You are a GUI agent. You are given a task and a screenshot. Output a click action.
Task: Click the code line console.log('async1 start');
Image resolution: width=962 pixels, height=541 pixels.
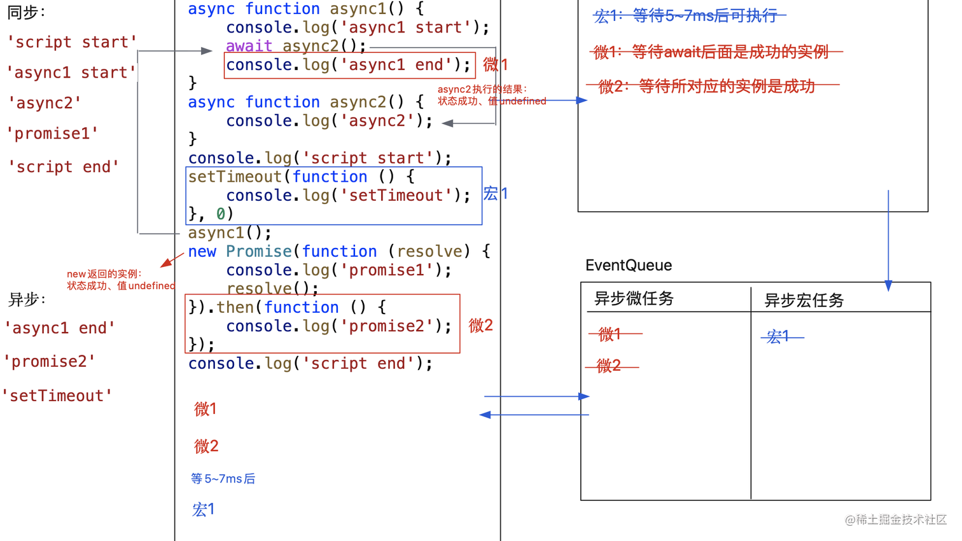[358, 27]
